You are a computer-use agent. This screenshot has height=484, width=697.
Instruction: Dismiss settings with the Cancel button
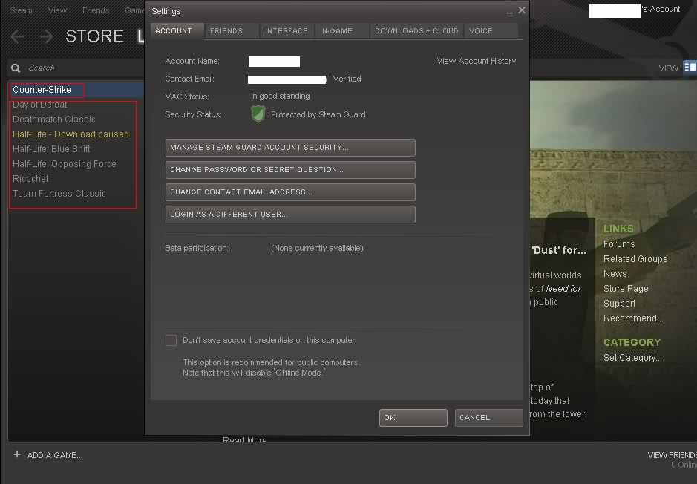(x=489, y=418)
